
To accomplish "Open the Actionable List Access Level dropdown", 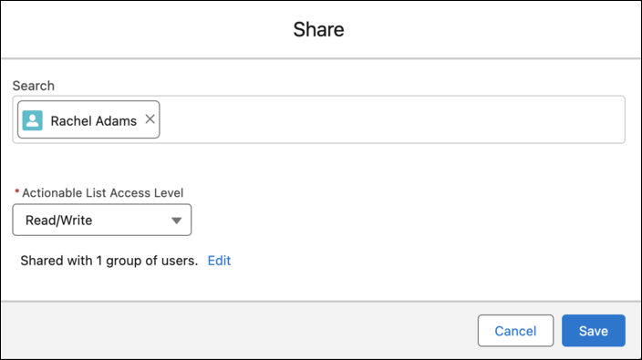I will click(102, 220).
